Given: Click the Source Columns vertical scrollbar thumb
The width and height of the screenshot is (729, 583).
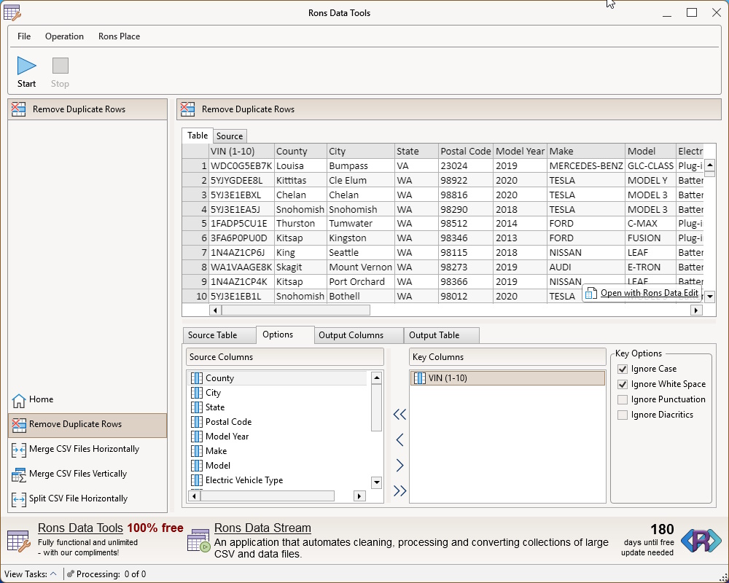Looking at the screenshot, I should point(377,407).
